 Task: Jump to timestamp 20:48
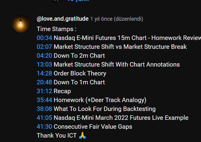44,82
